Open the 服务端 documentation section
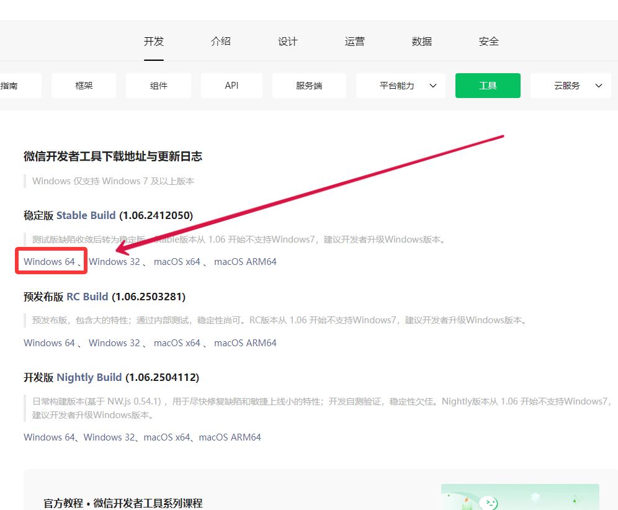Screen dimensions: 618x510 309,85
